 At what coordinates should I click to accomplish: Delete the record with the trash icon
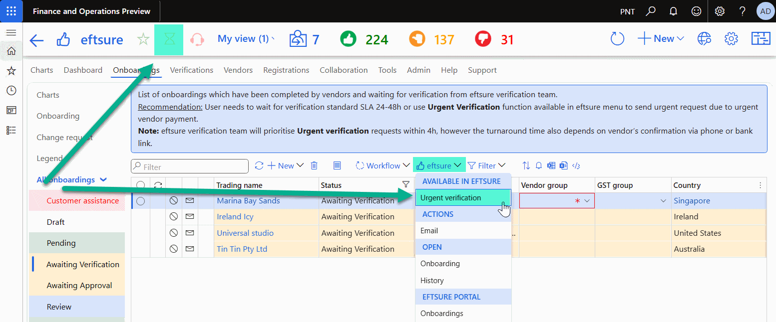coord(314,165)
